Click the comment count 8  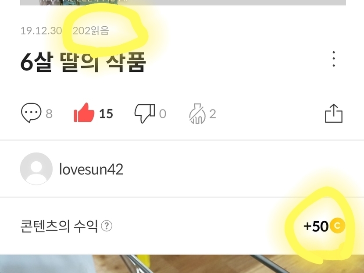coord(49,113)
